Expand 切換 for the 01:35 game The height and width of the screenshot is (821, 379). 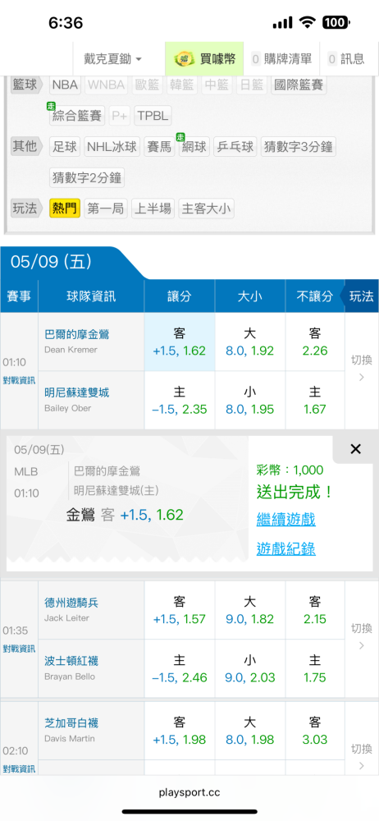[361, 637]
